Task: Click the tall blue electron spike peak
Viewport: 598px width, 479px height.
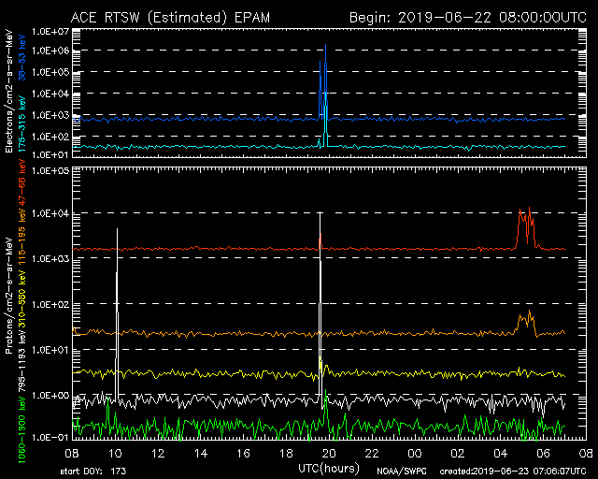Action: [325, 47]
